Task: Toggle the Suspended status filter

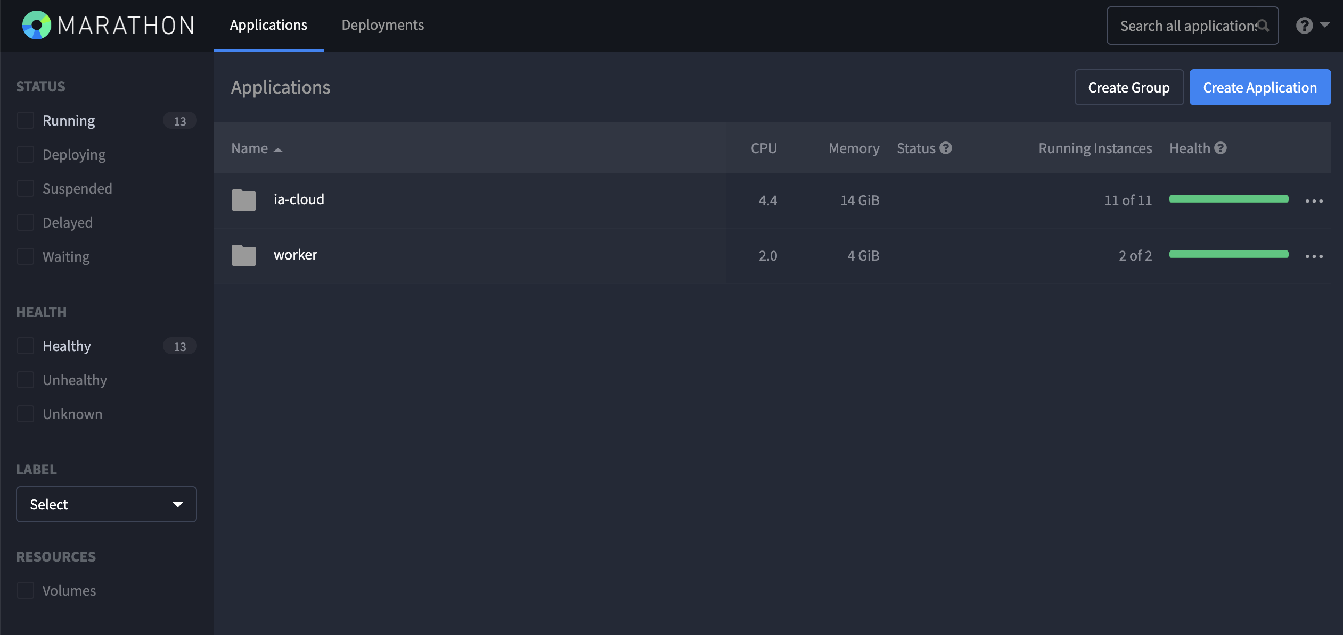Action: pyautogui.click(x=26, y=188)
